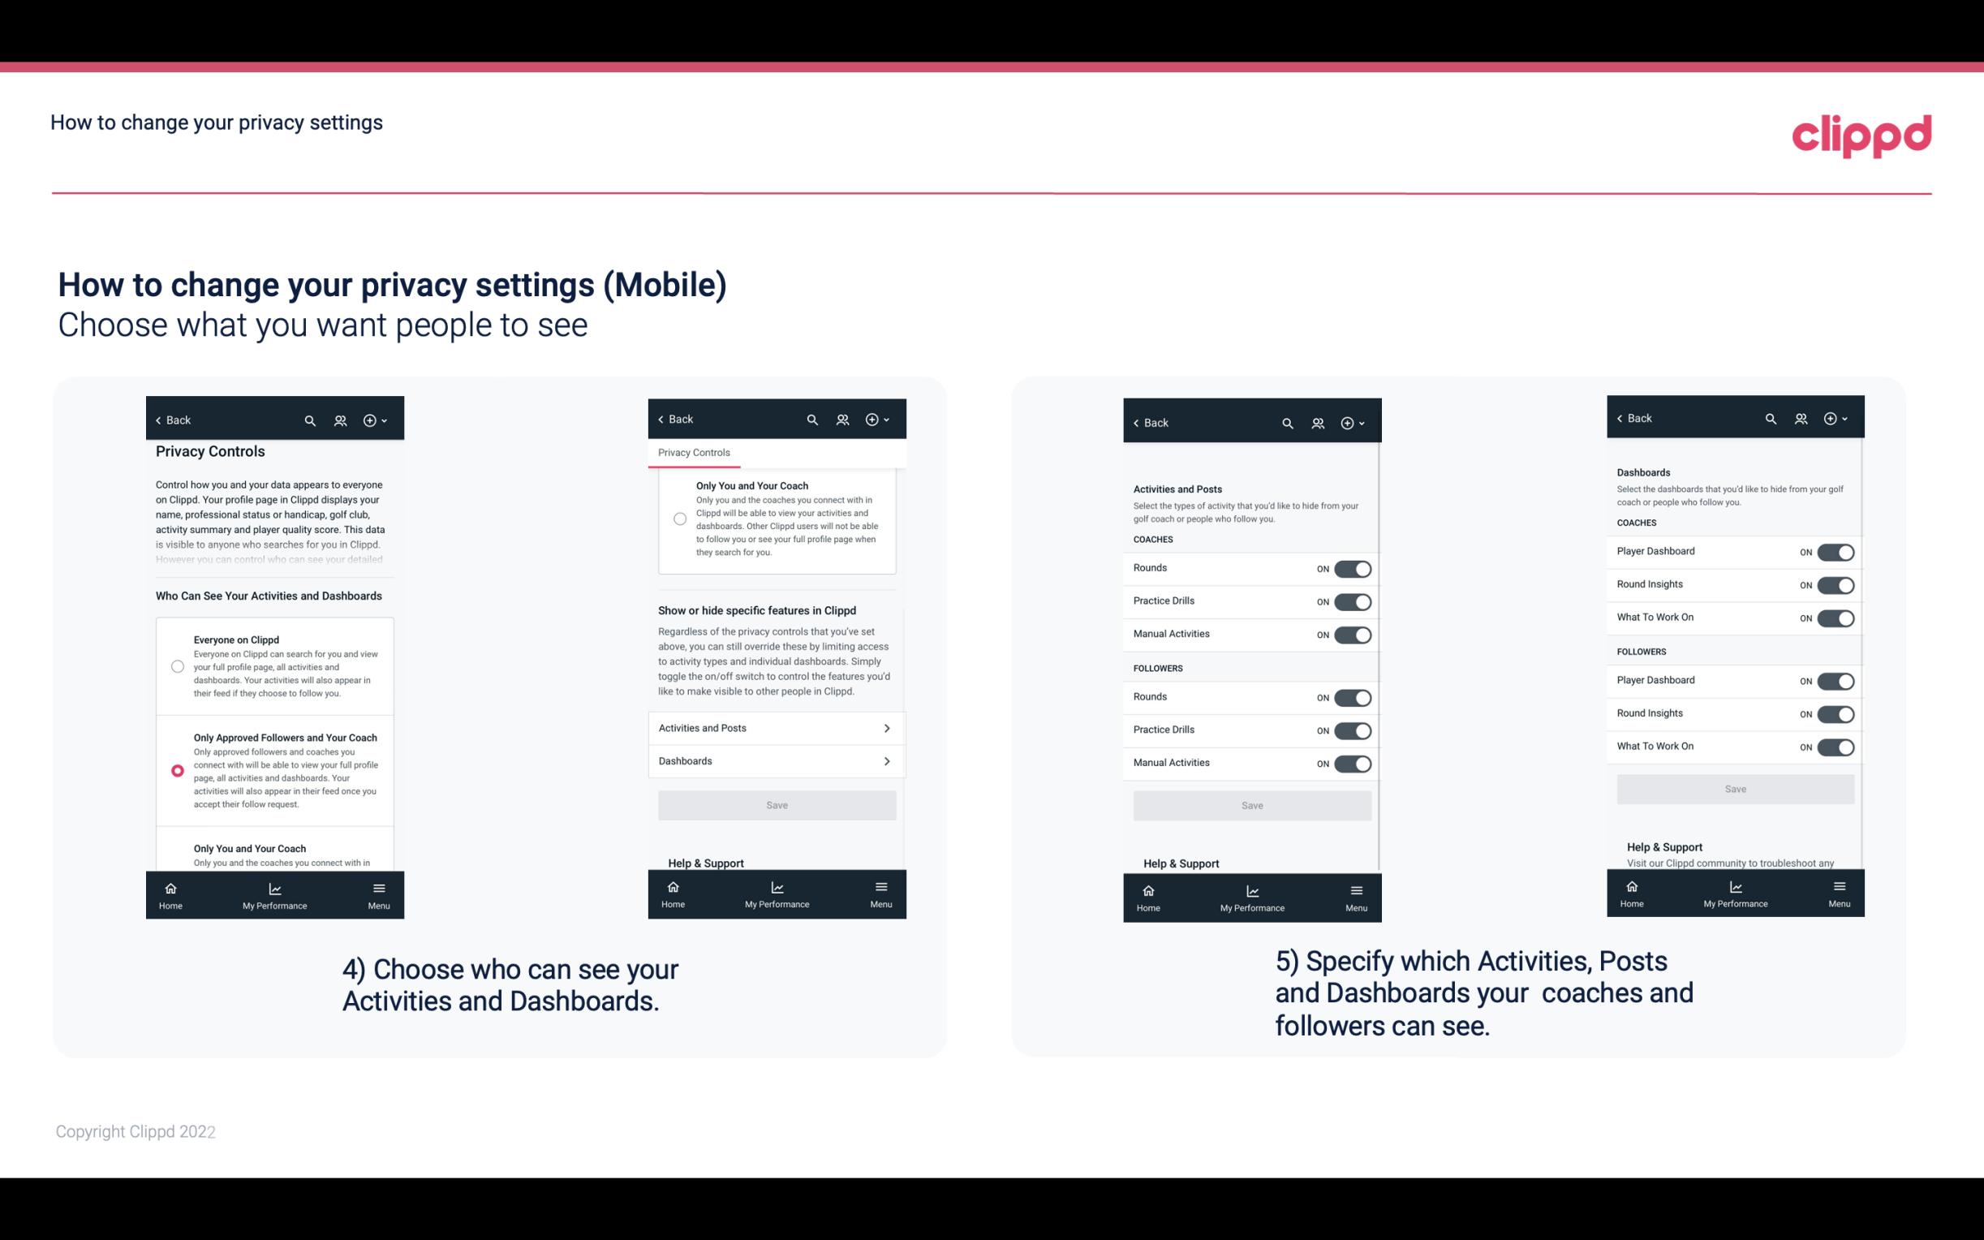Toggle Player Dashboard ON for Followers
The height and width of the screenshot is (1240, 1984).
click(x=1836, y=680)
